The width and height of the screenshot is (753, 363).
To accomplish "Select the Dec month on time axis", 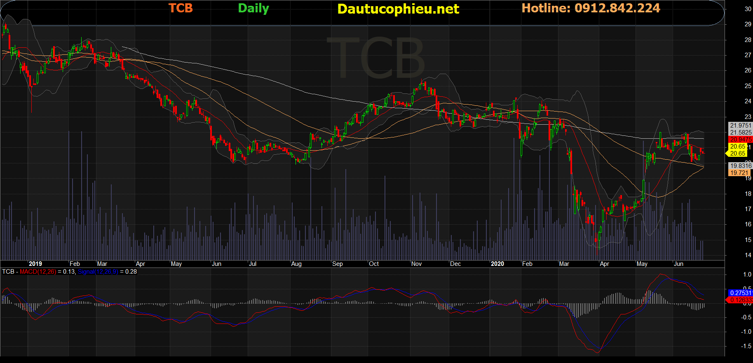I will (x=455, y=264).
